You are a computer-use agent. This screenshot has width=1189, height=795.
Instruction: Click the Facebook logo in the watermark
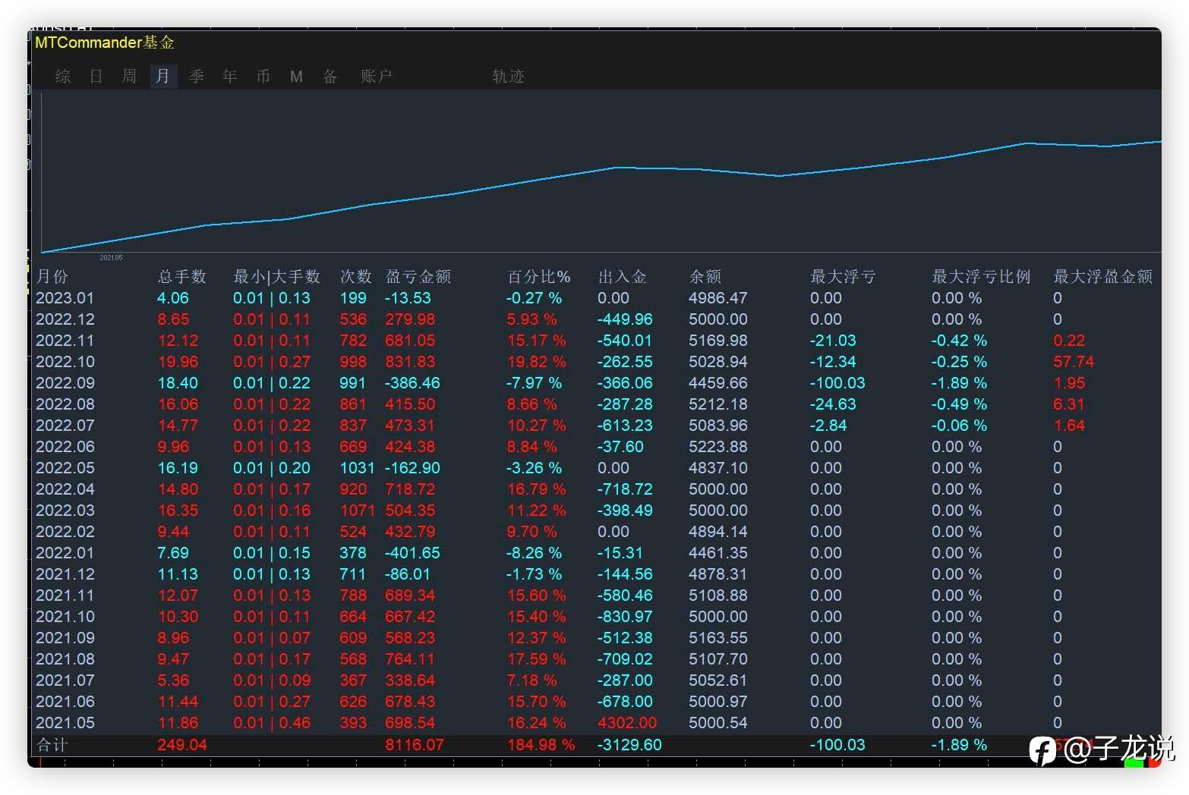[1042, 750]
